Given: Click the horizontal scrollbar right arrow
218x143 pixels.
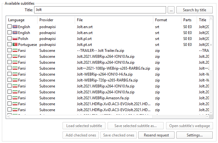Looking at the screenshot, I should (207, 116).
